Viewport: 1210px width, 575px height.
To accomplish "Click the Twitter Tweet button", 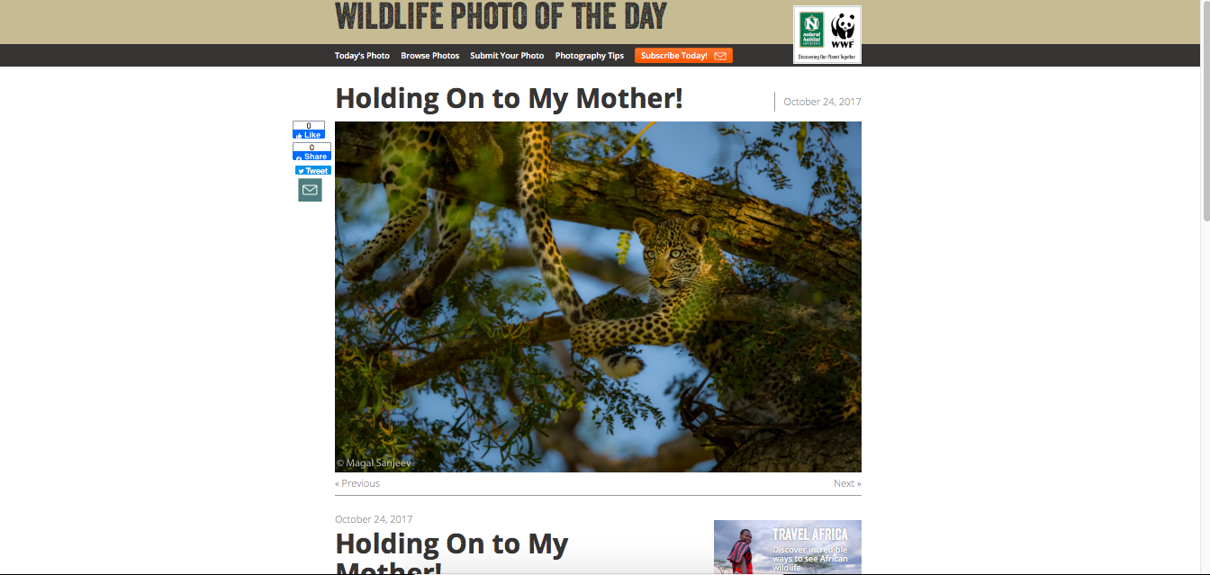I will [313, 170].
